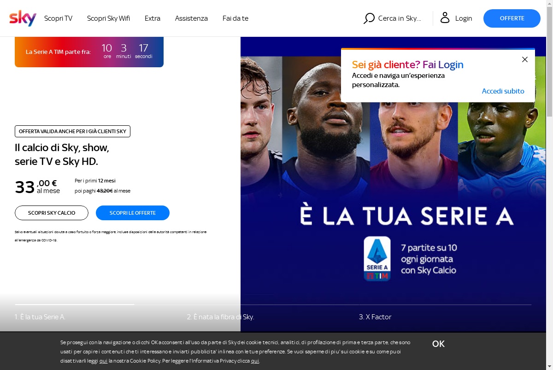Close the 'Sei già cliente?' popup

(x=524, y=59)
